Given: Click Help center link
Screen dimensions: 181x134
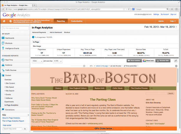Looking at the screenshot, I should pyautogui.click(x=7, y=125).
